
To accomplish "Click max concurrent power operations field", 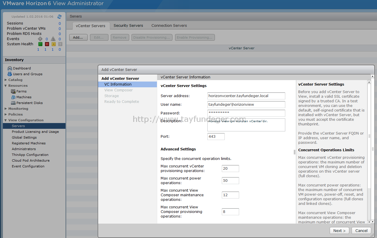I will (230, 181).
